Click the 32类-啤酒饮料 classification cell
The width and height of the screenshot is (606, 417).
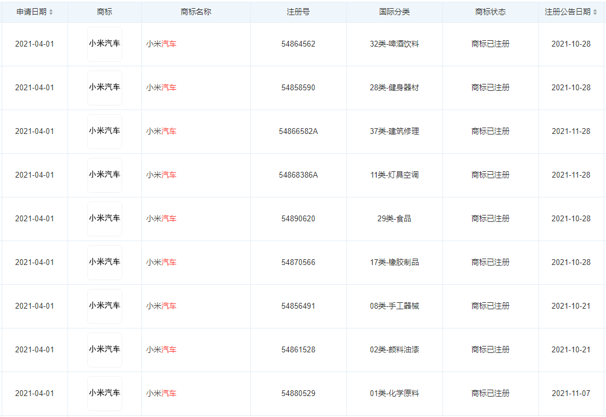click(395, 44)
